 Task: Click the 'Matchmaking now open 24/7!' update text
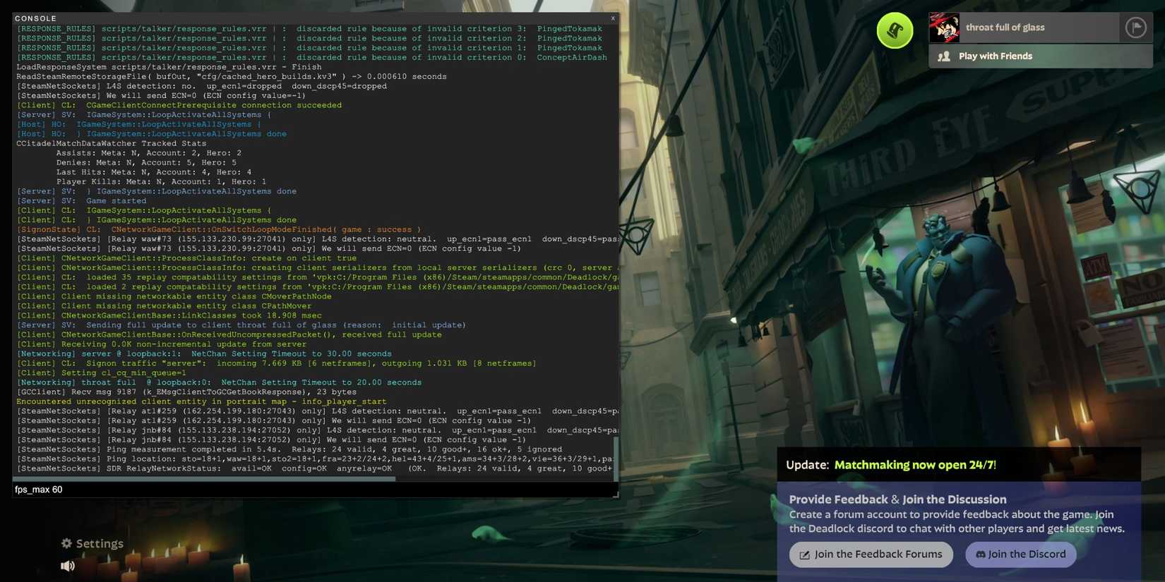pos(915,465)
